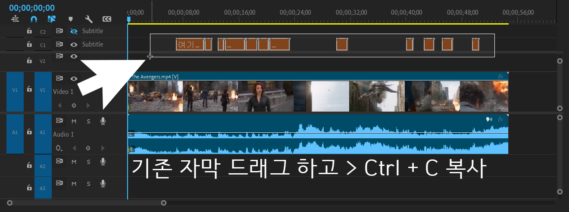
Task: Go to previous keyframe on Video 1
Action: [59, 105]
